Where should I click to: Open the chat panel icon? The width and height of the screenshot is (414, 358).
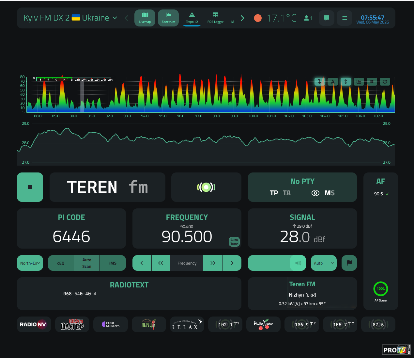(327, 18)
